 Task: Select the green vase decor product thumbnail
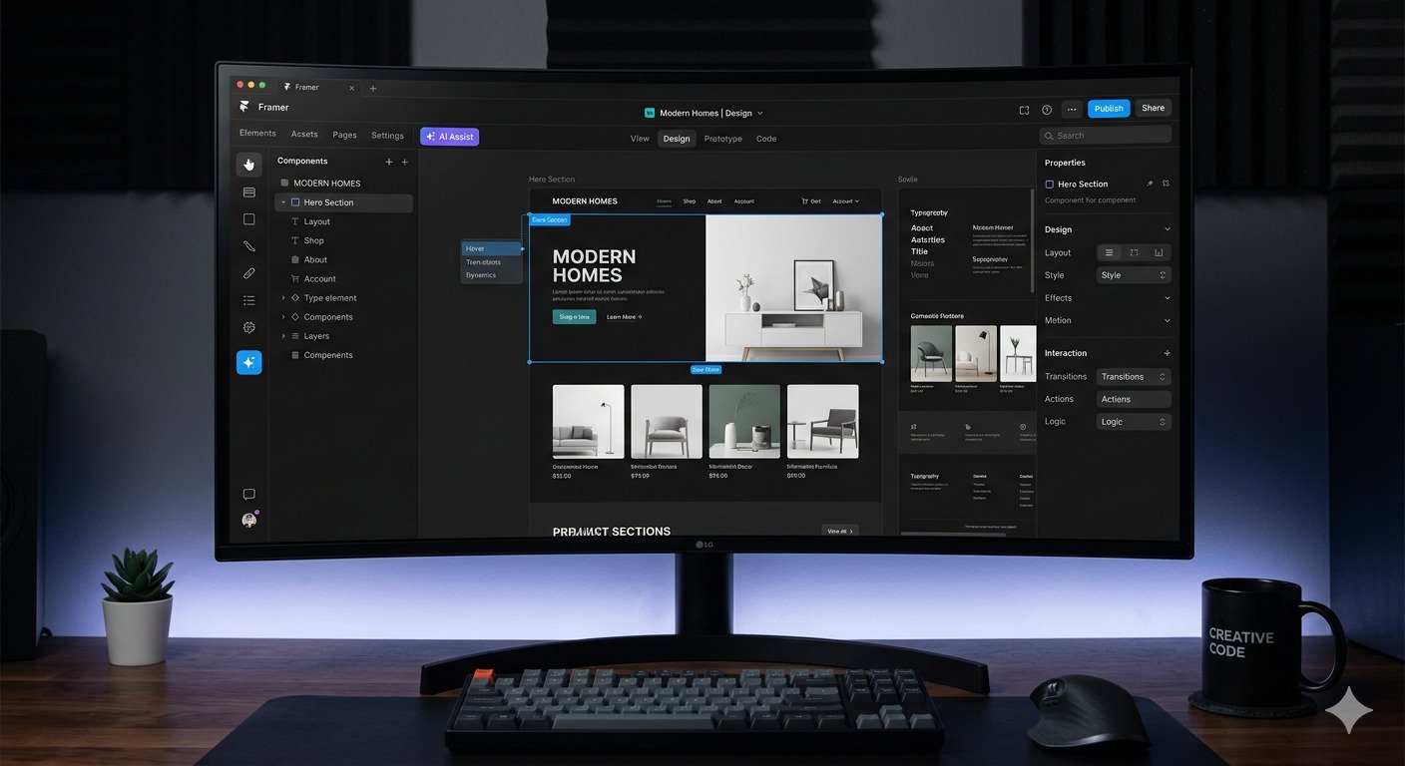(744, 422)
